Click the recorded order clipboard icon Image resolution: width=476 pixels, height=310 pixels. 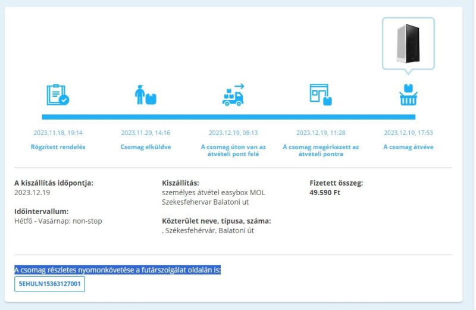pyautogui.click(x=58, y=95)
